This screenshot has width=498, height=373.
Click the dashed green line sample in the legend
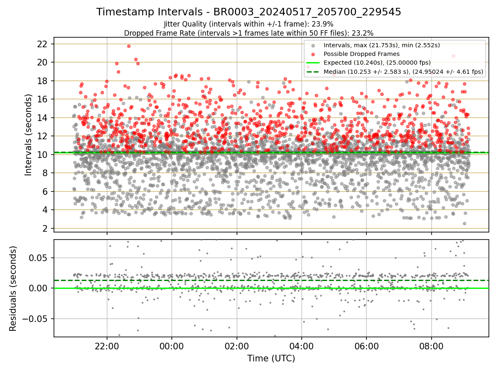[313, 72]
